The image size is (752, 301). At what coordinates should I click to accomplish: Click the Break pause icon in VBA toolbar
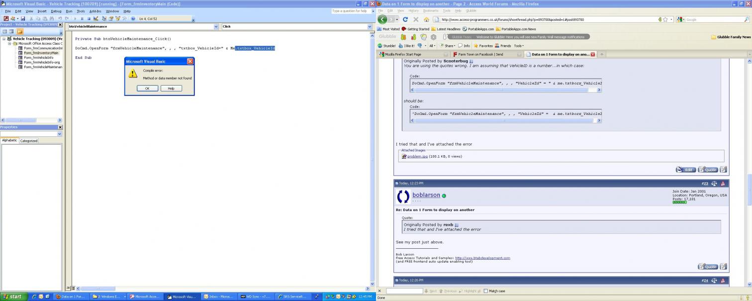coord(82,18)
